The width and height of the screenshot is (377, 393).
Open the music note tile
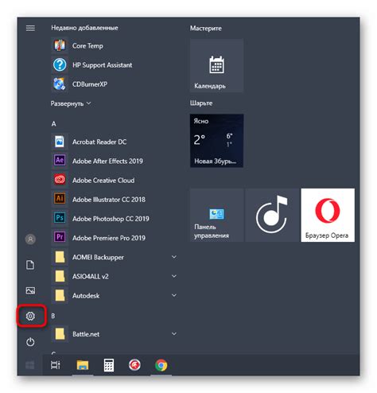[x=272, y=215]
